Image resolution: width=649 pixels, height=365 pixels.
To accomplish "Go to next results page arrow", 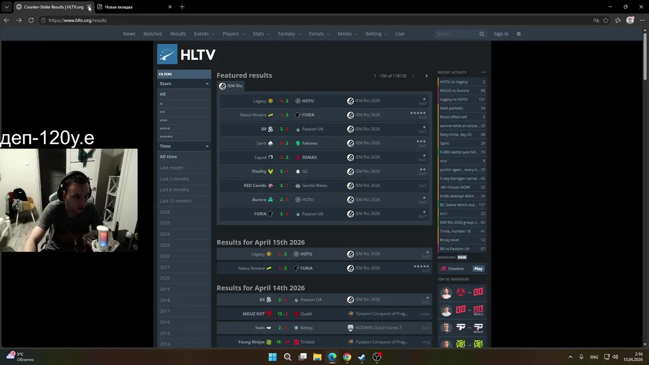I will click(426, 76).
